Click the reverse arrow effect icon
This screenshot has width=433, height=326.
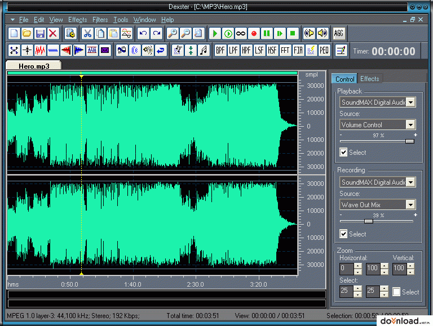pyautogui.click(x=161, y=51)
